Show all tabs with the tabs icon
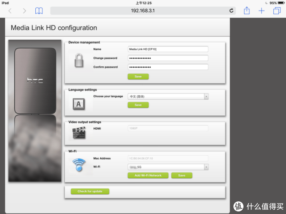 point(277,11)
